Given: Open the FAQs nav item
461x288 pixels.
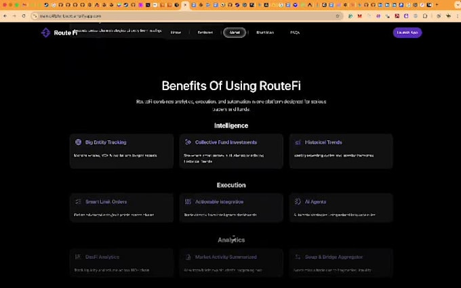Looking at the screenshot, I should (x=295, y=33).
